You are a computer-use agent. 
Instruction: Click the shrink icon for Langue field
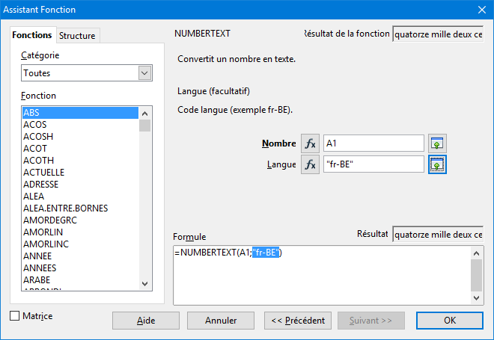(437, 164)
